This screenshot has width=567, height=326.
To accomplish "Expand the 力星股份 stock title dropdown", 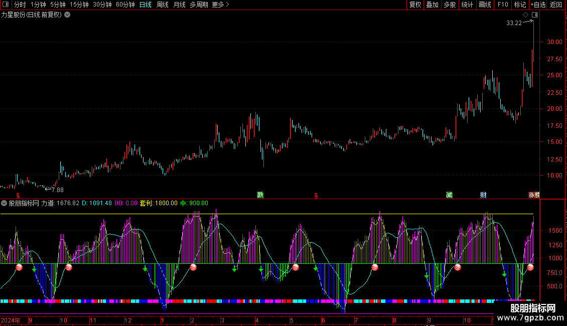I will click(x=67, y=15).
